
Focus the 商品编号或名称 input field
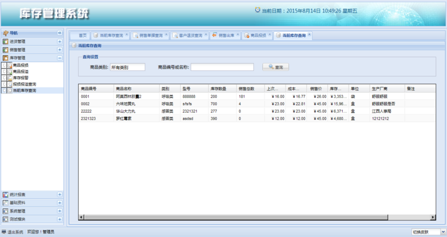pos(222,67)
